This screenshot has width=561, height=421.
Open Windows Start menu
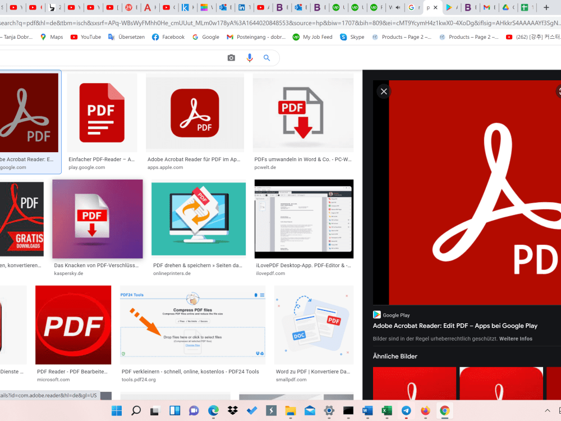tap(117, 411)
